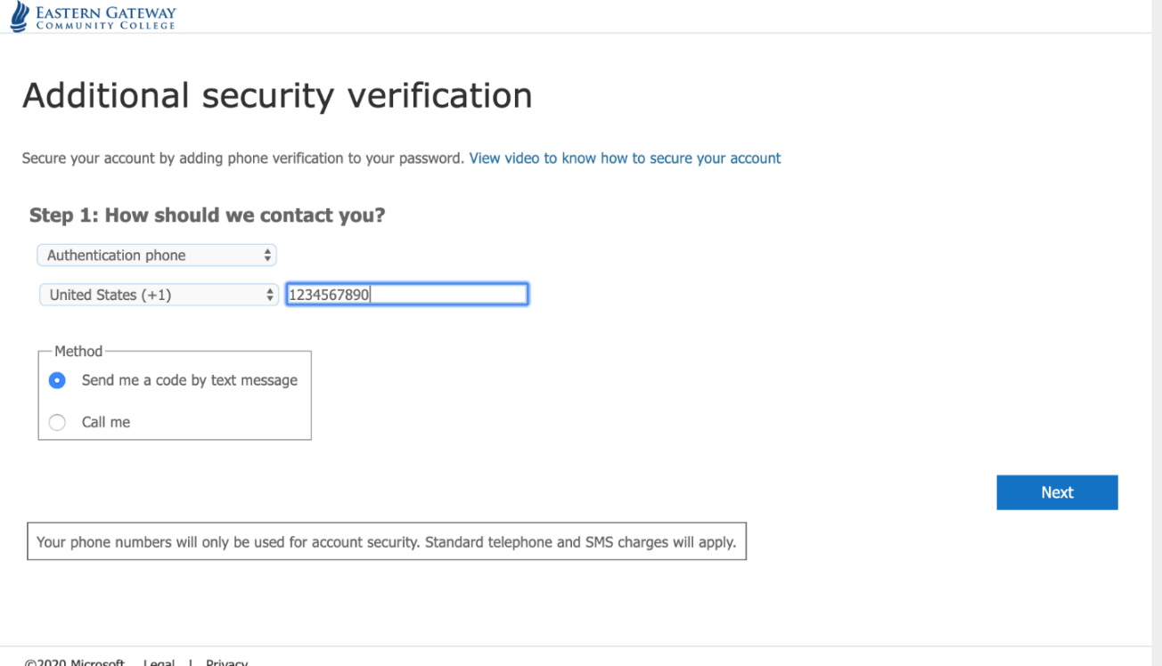Click the Eastern Gateway Community College logo text
This screenshot has height=666, width=1162.
pyautogui.click(x=105, y=18)
